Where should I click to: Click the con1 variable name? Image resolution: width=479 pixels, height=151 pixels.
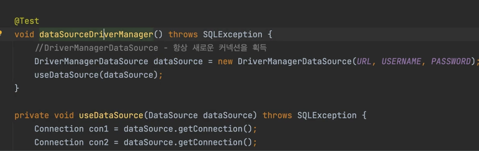[99, 129]
